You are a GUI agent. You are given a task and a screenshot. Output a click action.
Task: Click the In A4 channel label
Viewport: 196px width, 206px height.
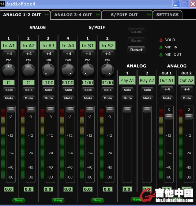point(68,45)
